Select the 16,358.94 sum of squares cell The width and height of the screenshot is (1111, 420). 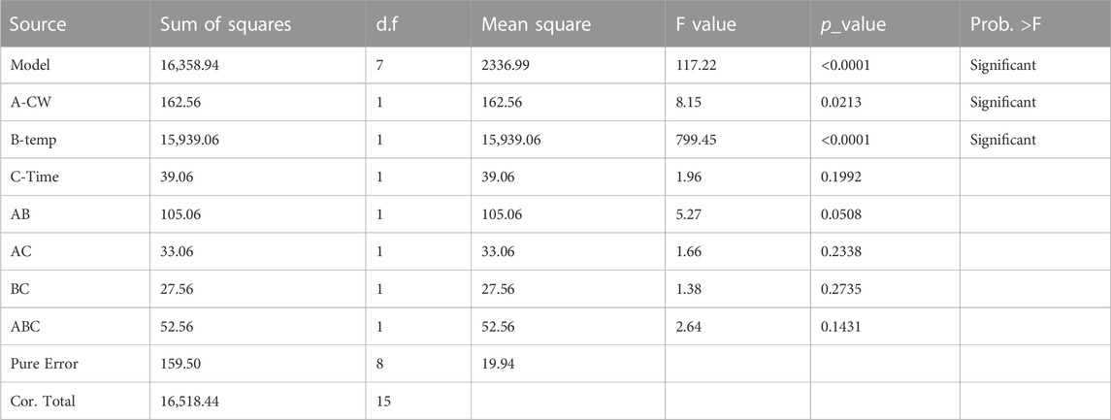click(x=190, y=65)
